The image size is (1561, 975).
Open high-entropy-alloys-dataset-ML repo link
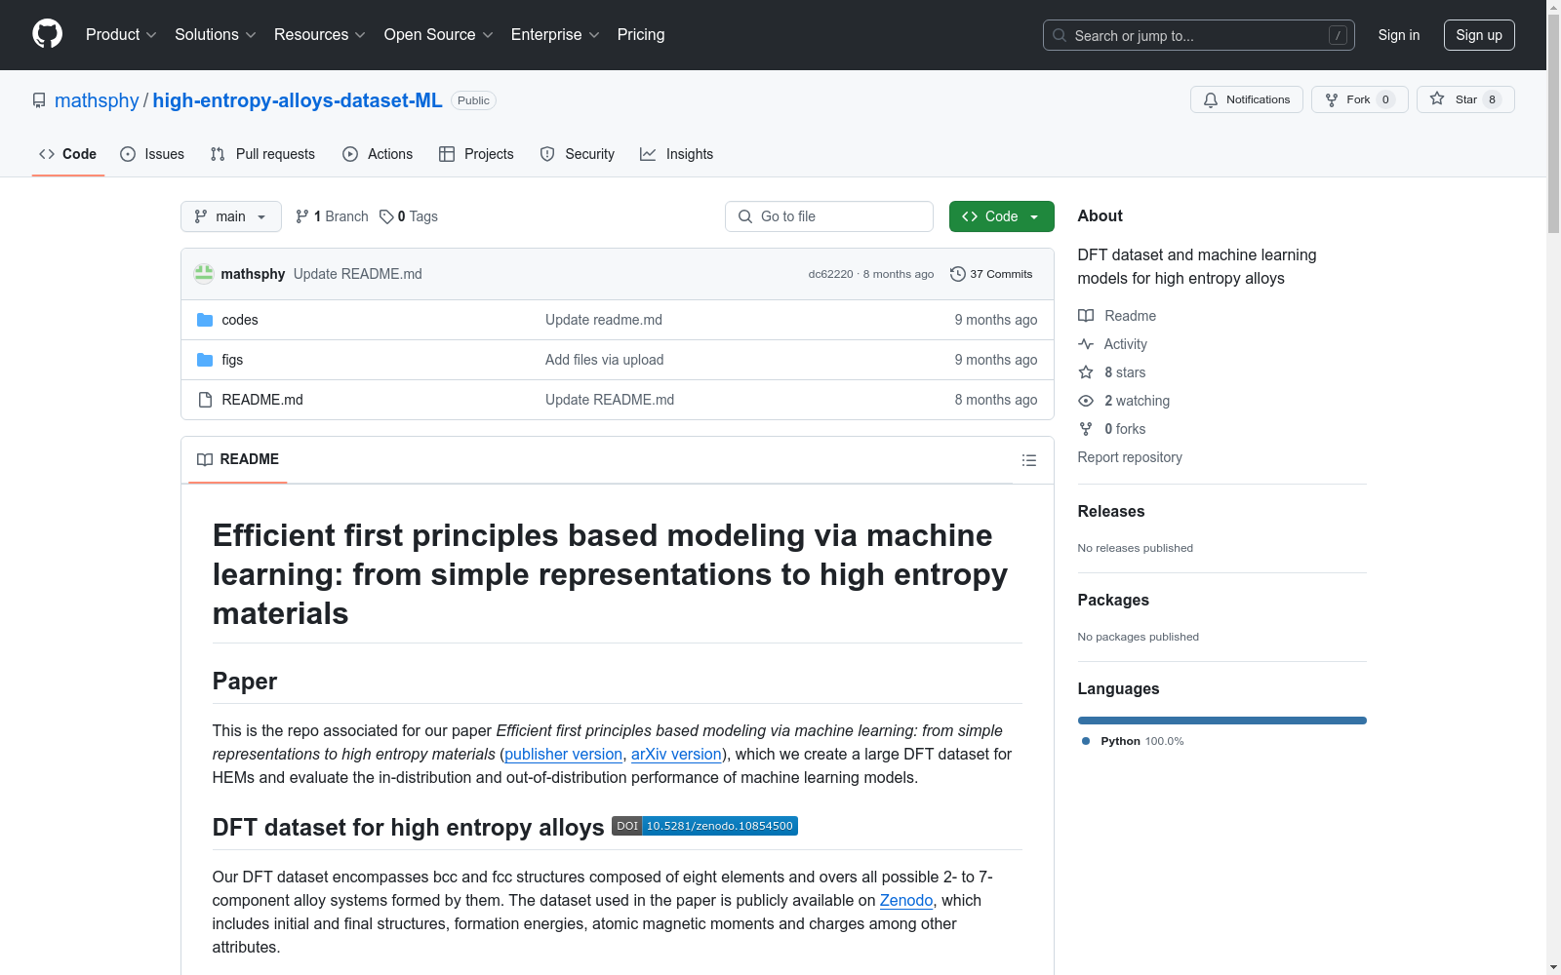[298, 100]
